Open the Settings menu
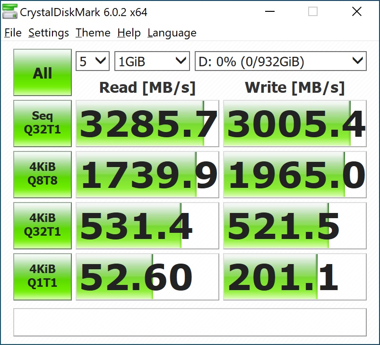380x345 pixels. [49, 33]
